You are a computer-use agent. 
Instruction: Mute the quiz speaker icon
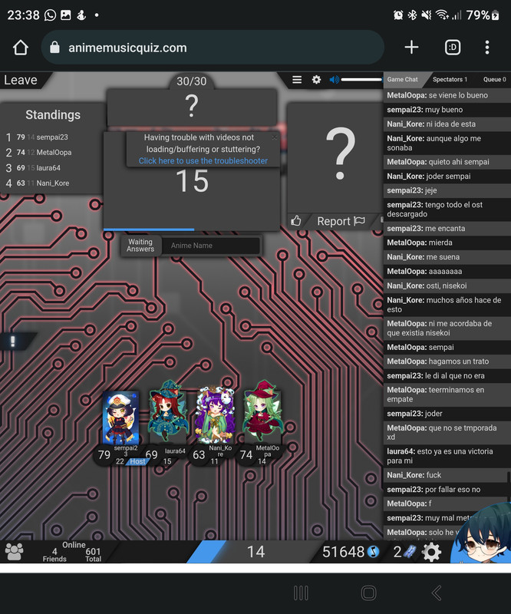click(x=334, y=80)
